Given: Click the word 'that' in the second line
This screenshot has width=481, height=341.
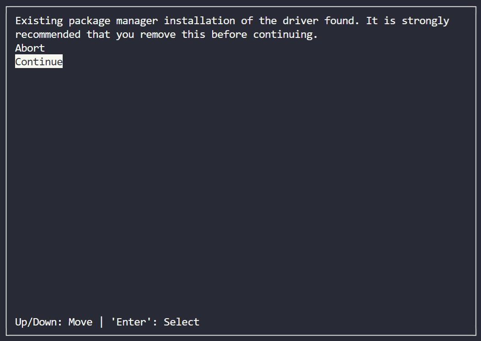Looking at the screenshot, I should point(98,34).
